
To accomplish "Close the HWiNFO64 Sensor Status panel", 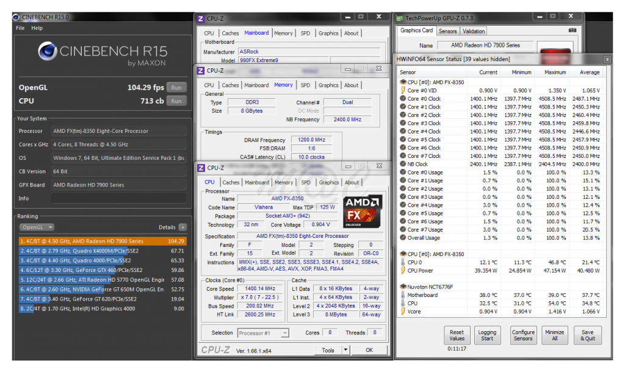I will [607, 59].
